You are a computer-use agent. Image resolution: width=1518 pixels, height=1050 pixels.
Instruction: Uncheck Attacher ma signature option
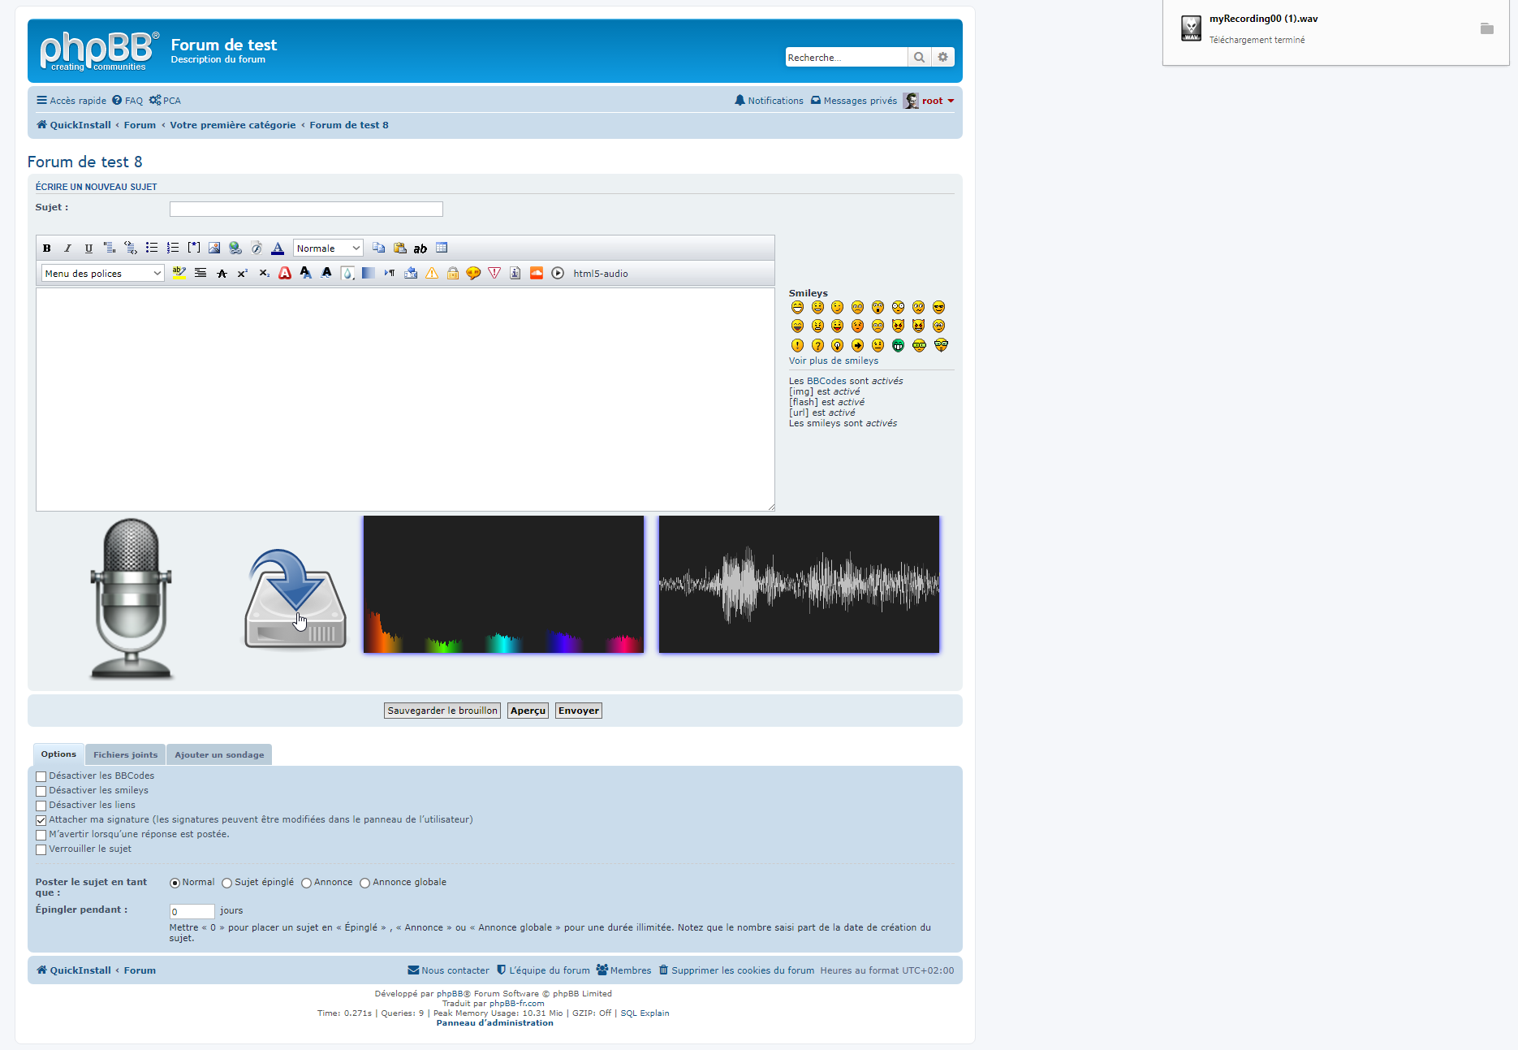[41, 820]
